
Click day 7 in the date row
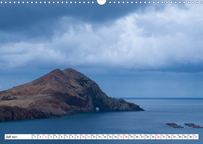67,137
